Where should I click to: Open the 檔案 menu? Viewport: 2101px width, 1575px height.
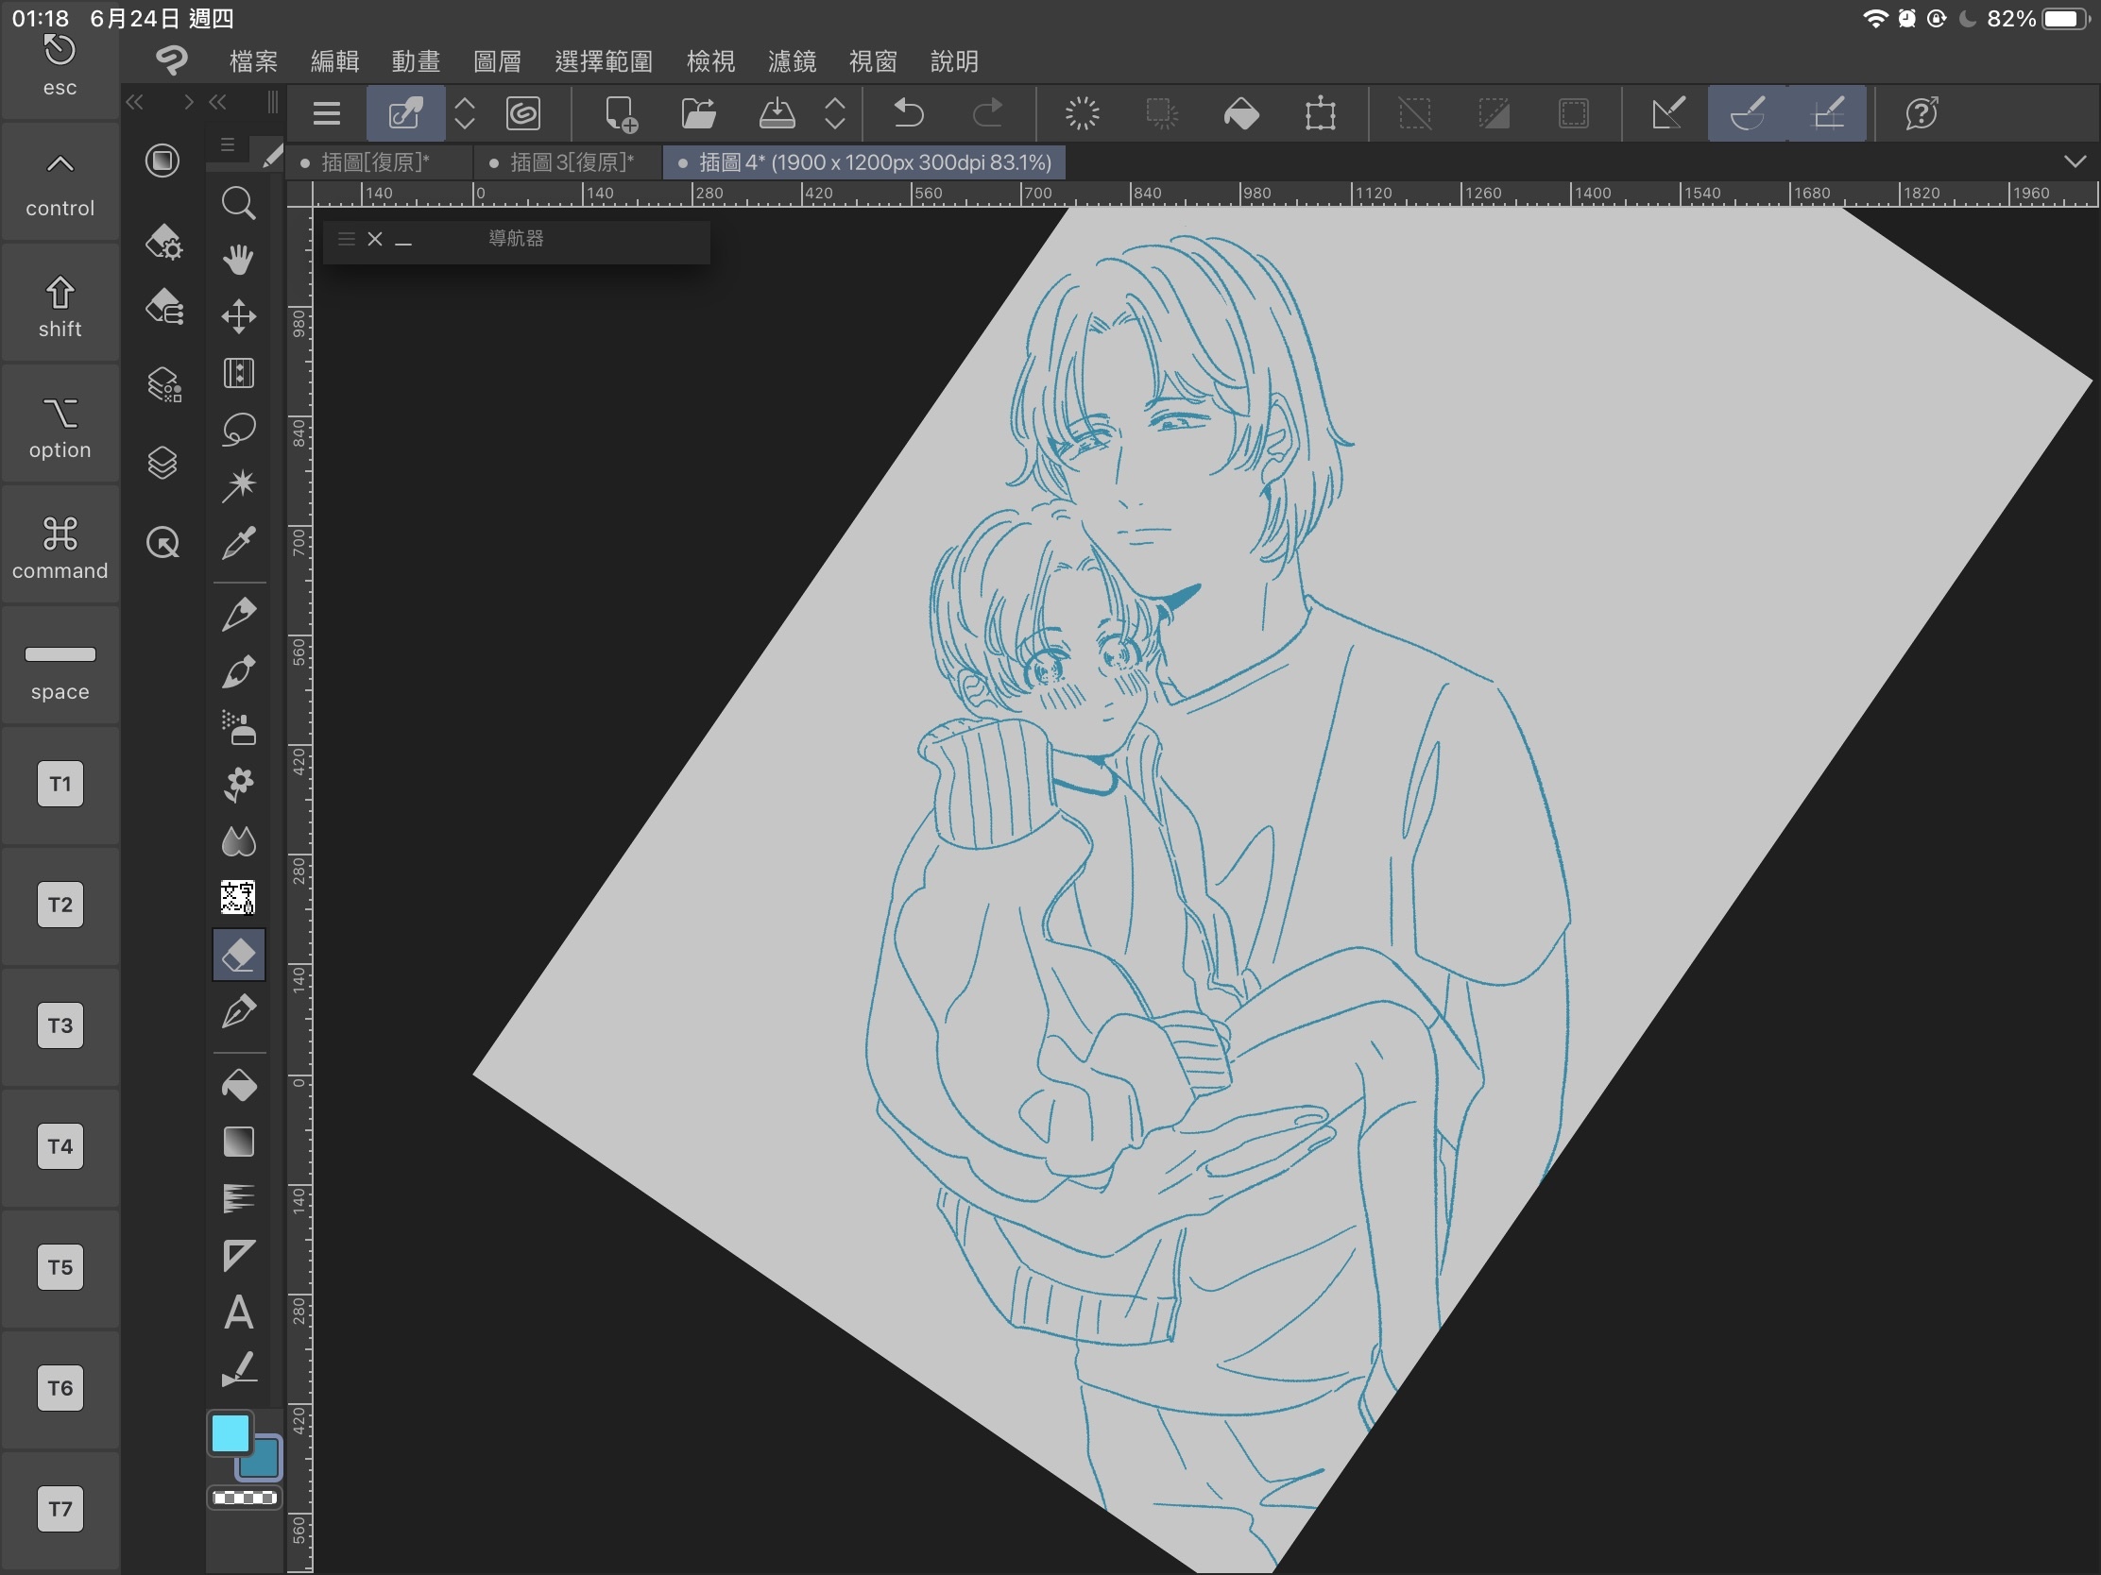click(x=253, y=61)
